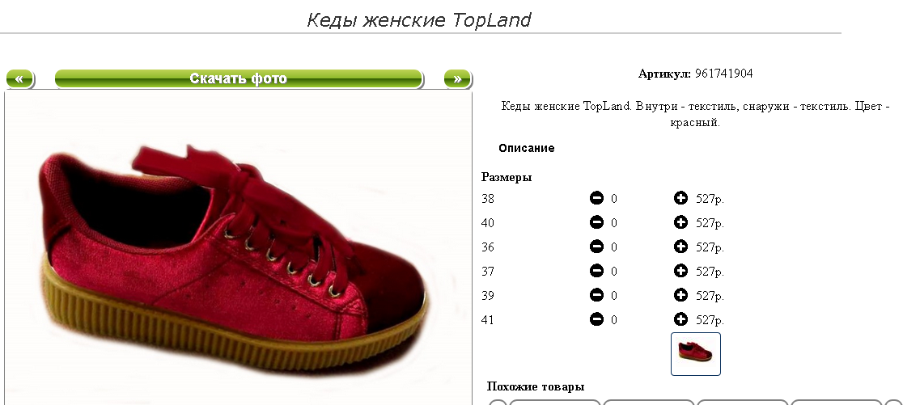Screen dimensions: 903x405
Task: Click the minus icon for size 38
Action: (x=596, y=199)
